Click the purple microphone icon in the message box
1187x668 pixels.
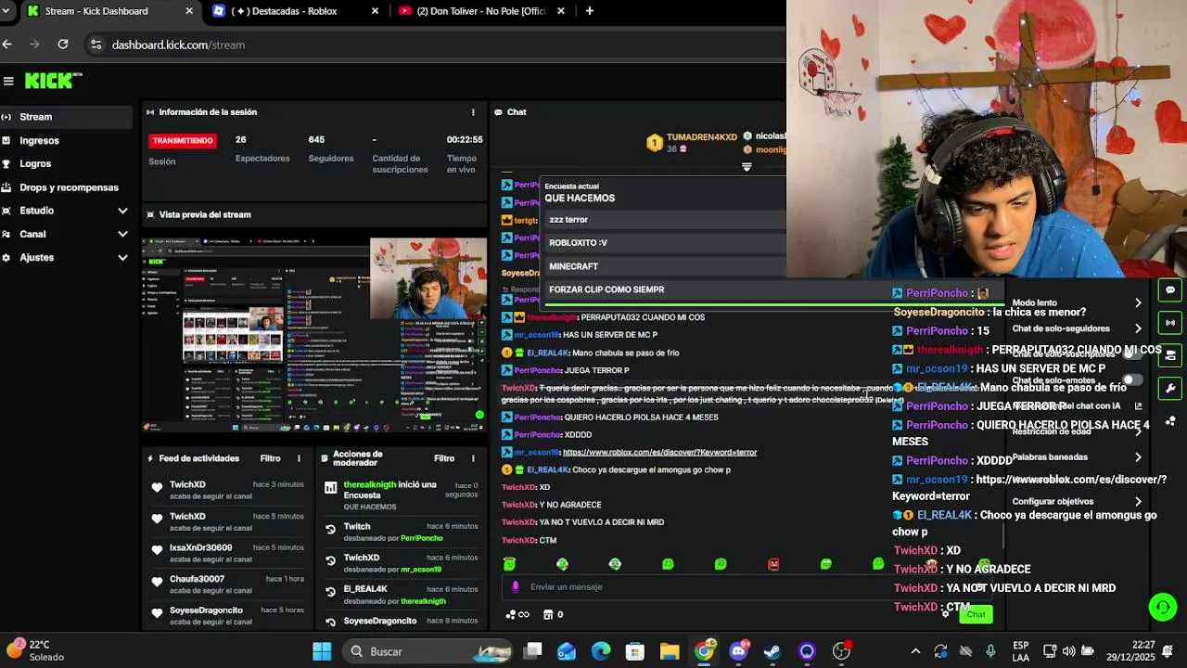(x=517, y=587)
